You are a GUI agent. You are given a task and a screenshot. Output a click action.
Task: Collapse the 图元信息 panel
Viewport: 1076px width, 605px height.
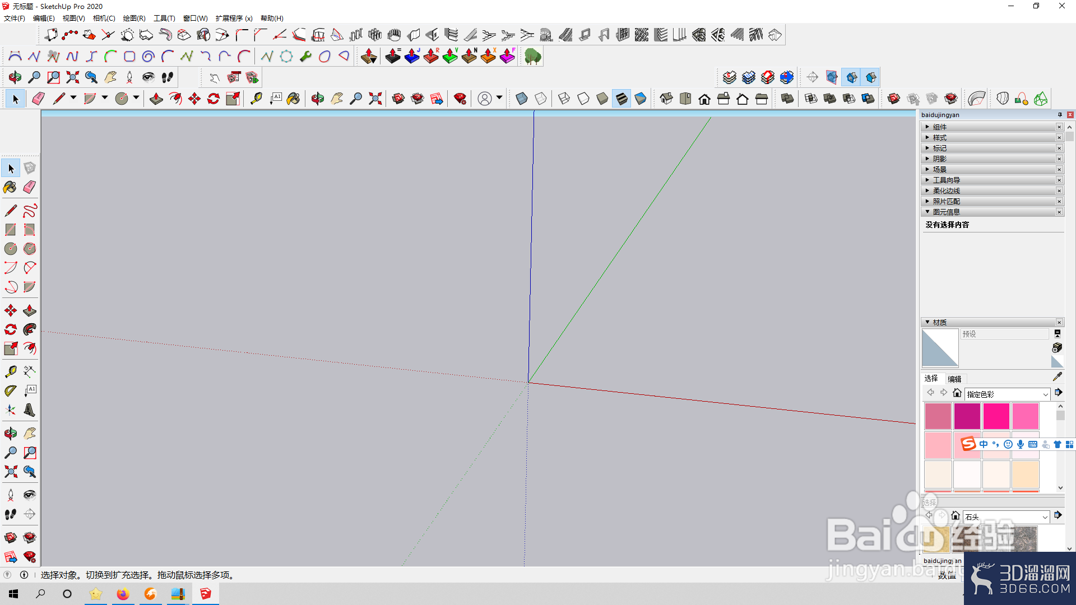pyautogui.click(x=989, y=212)
